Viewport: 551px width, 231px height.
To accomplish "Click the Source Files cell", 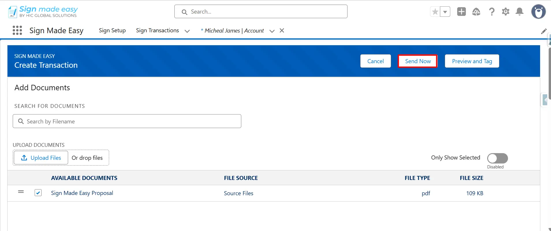I will [x=238, y=193].
